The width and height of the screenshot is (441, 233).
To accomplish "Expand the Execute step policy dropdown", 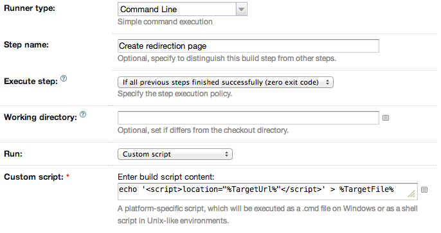I will [226, 82].
